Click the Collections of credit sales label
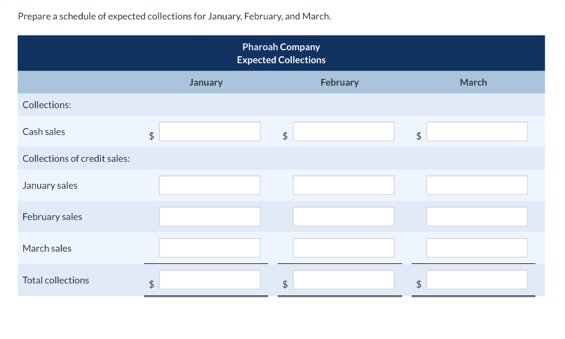Image resolution: width=565 pixels, height=339 pixels. coord(76,158)
